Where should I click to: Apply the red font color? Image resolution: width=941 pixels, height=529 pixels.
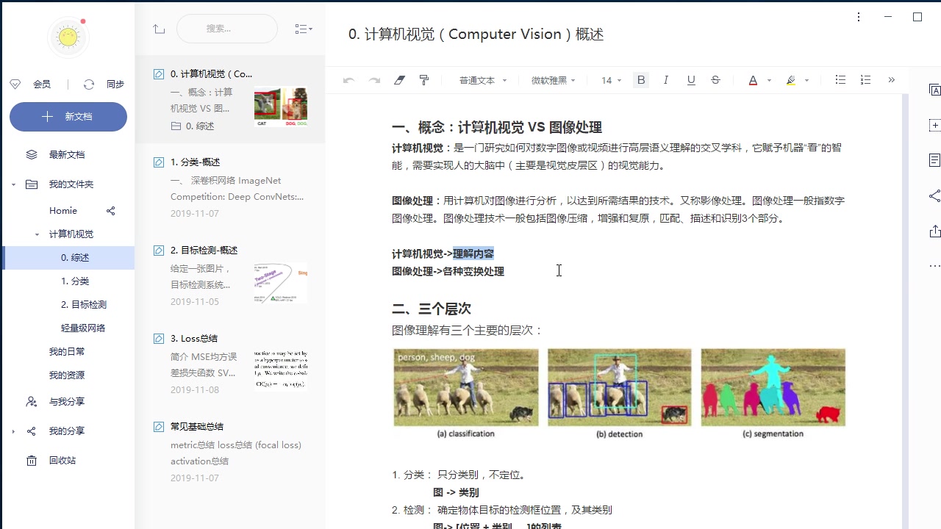point(753,80)
